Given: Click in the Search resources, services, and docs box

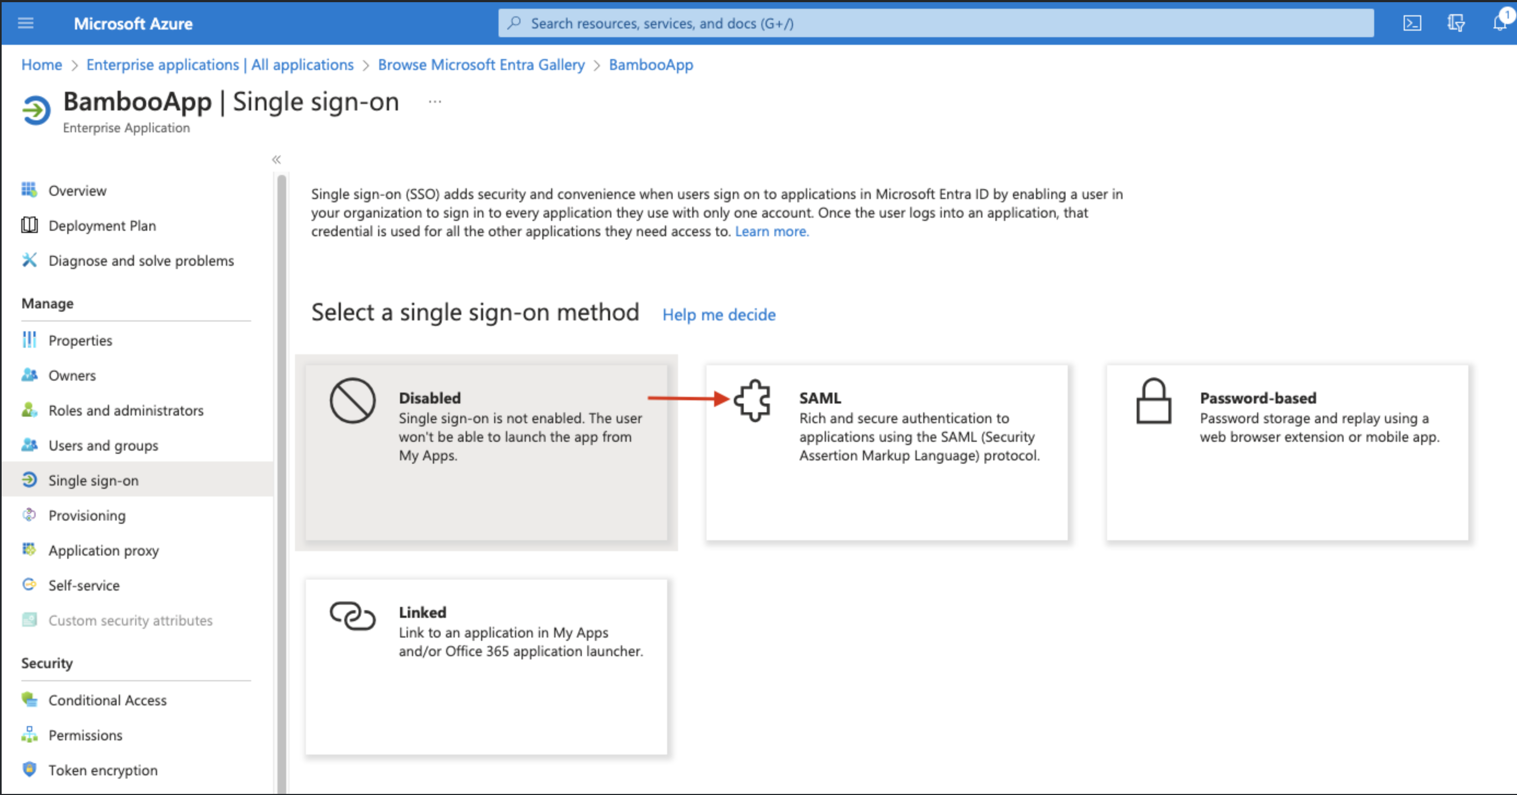Looking at the screenshot, I should [x=936, y=23].
